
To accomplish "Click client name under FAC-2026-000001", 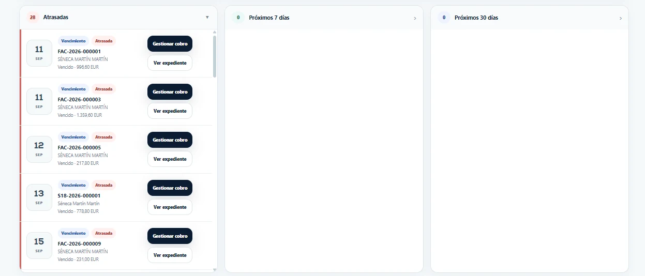I will 83,59.
